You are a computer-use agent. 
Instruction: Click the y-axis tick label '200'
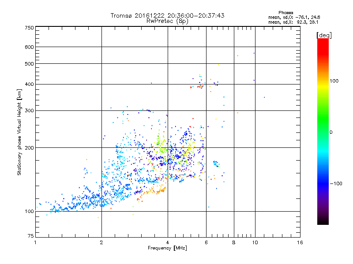30,148
